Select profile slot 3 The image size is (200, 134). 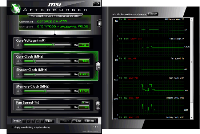point(33,121)
